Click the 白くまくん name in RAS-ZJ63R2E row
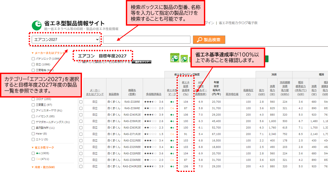 (114, 128)
